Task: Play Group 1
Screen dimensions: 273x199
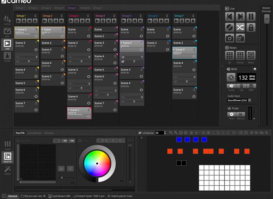Action: pyautogui.click(x=18, y=21)
